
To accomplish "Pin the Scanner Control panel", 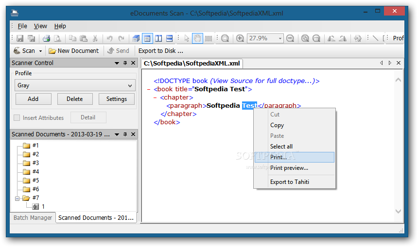I will (125, 63).
